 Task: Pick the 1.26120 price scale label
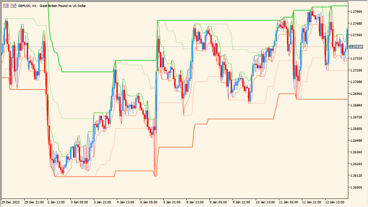coord(356,176)
